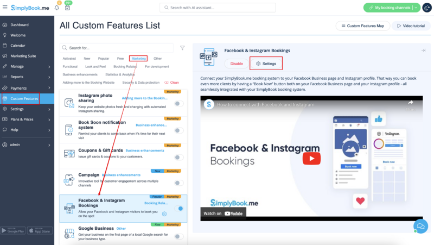This screenshot has height=245, width=434.
Task: Expand the Reports sidebar submenu
Action: pyautogui.click(x=49, y=77)
